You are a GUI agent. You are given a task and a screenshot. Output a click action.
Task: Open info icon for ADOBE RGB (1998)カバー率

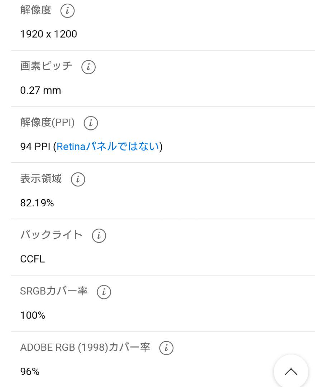(x=166, y=348)
